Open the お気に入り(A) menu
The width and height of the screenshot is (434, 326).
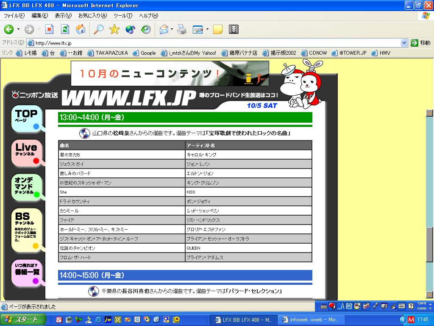coord(92,16)
